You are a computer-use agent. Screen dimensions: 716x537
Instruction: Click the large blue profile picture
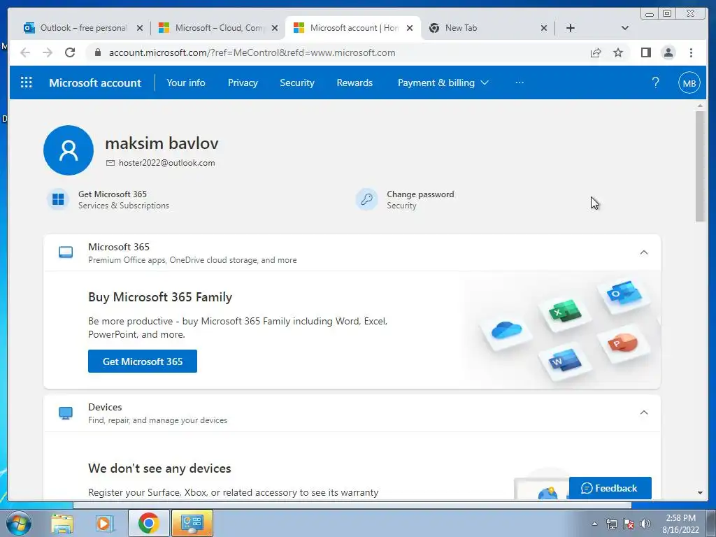[x=69, y=150]
